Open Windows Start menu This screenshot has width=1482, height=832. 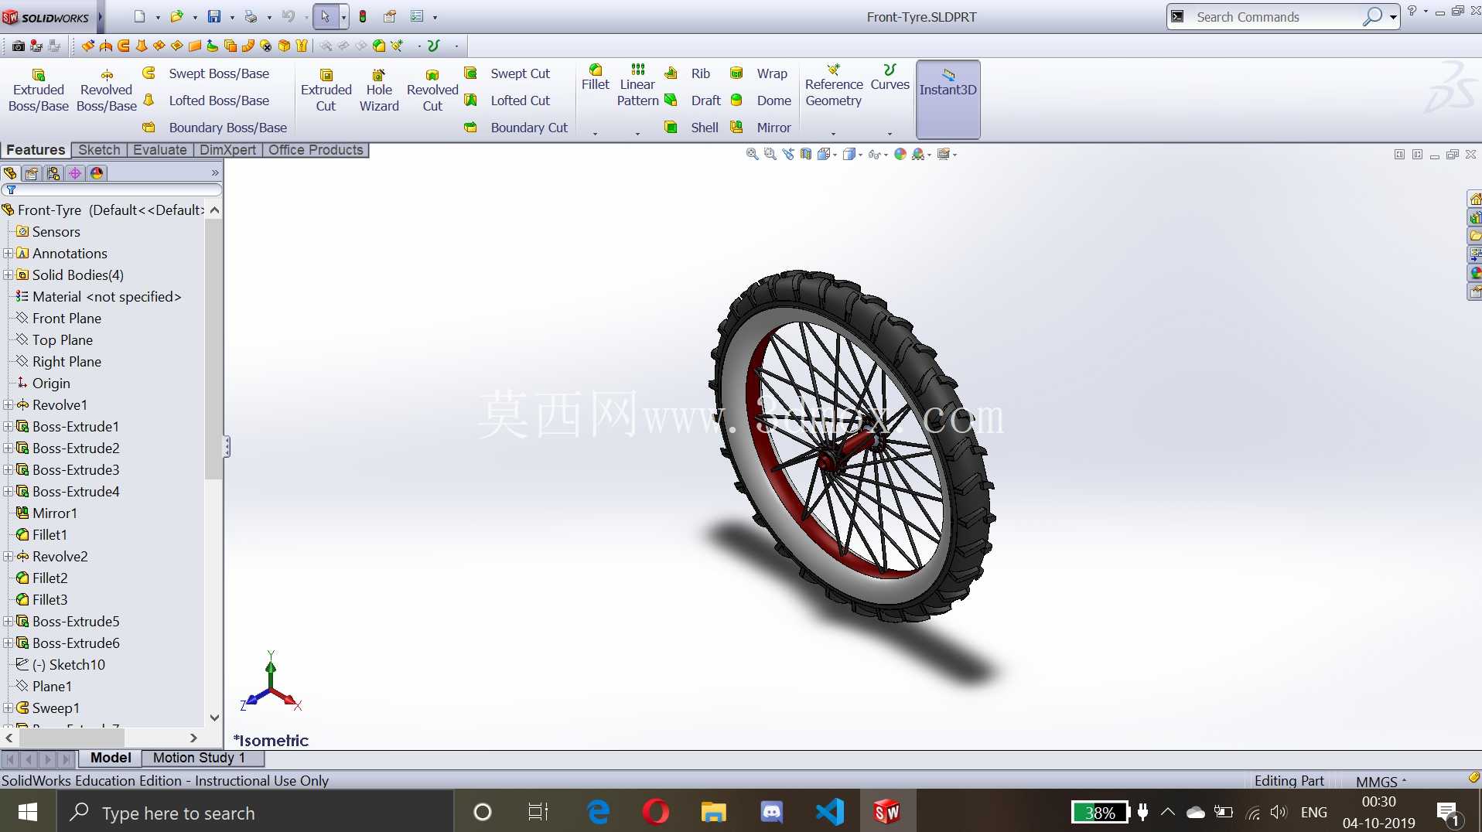click(28, 812)
